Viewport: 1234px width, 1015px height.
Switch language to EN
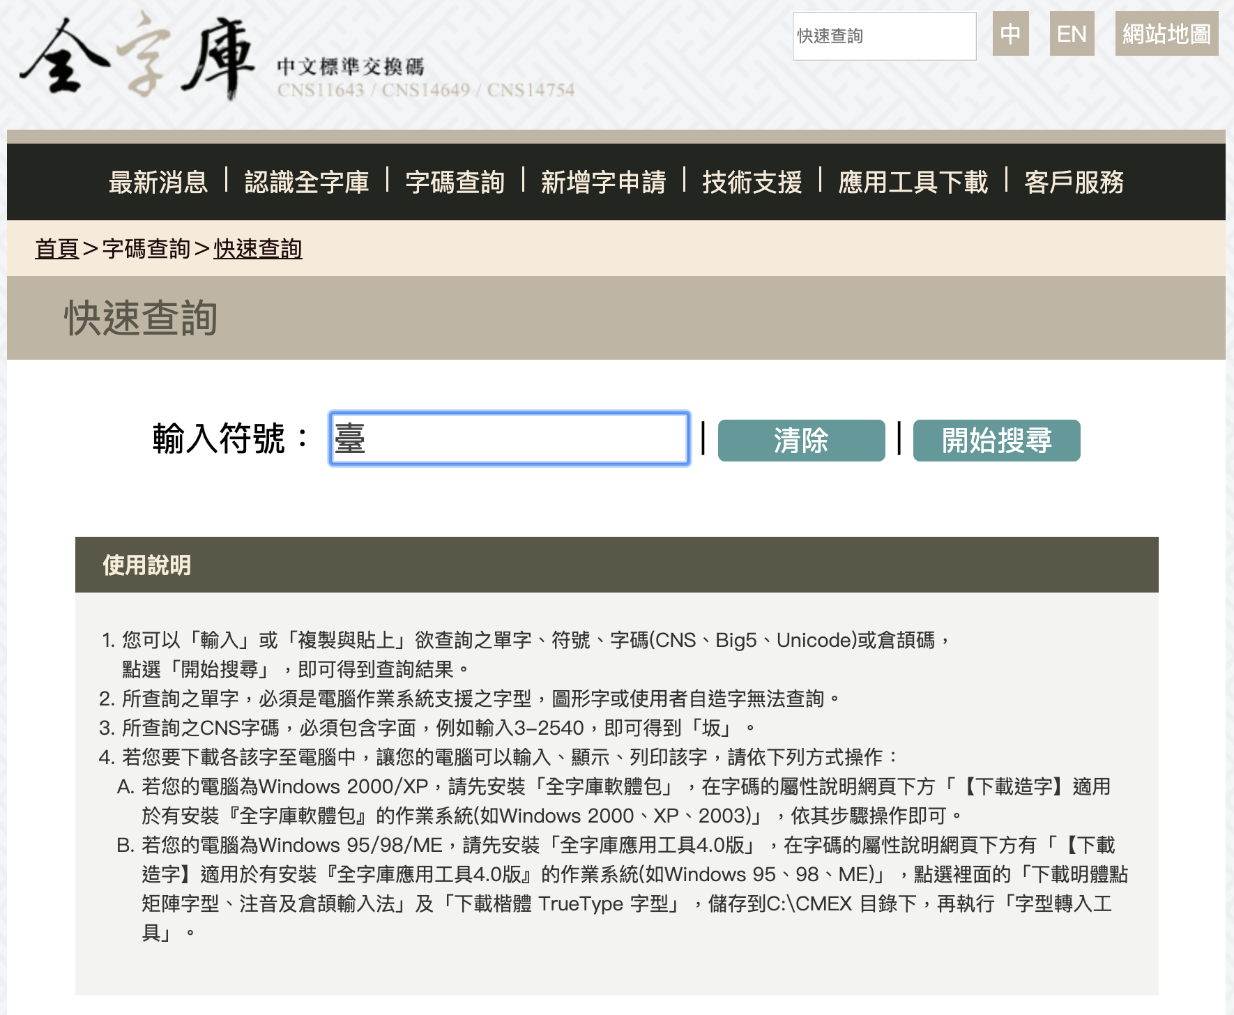point(1073,33)
